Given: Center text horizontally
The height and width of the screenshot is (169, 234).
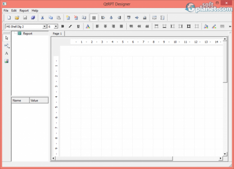Looking at the screenshot, I should click(x=105, y=26).
